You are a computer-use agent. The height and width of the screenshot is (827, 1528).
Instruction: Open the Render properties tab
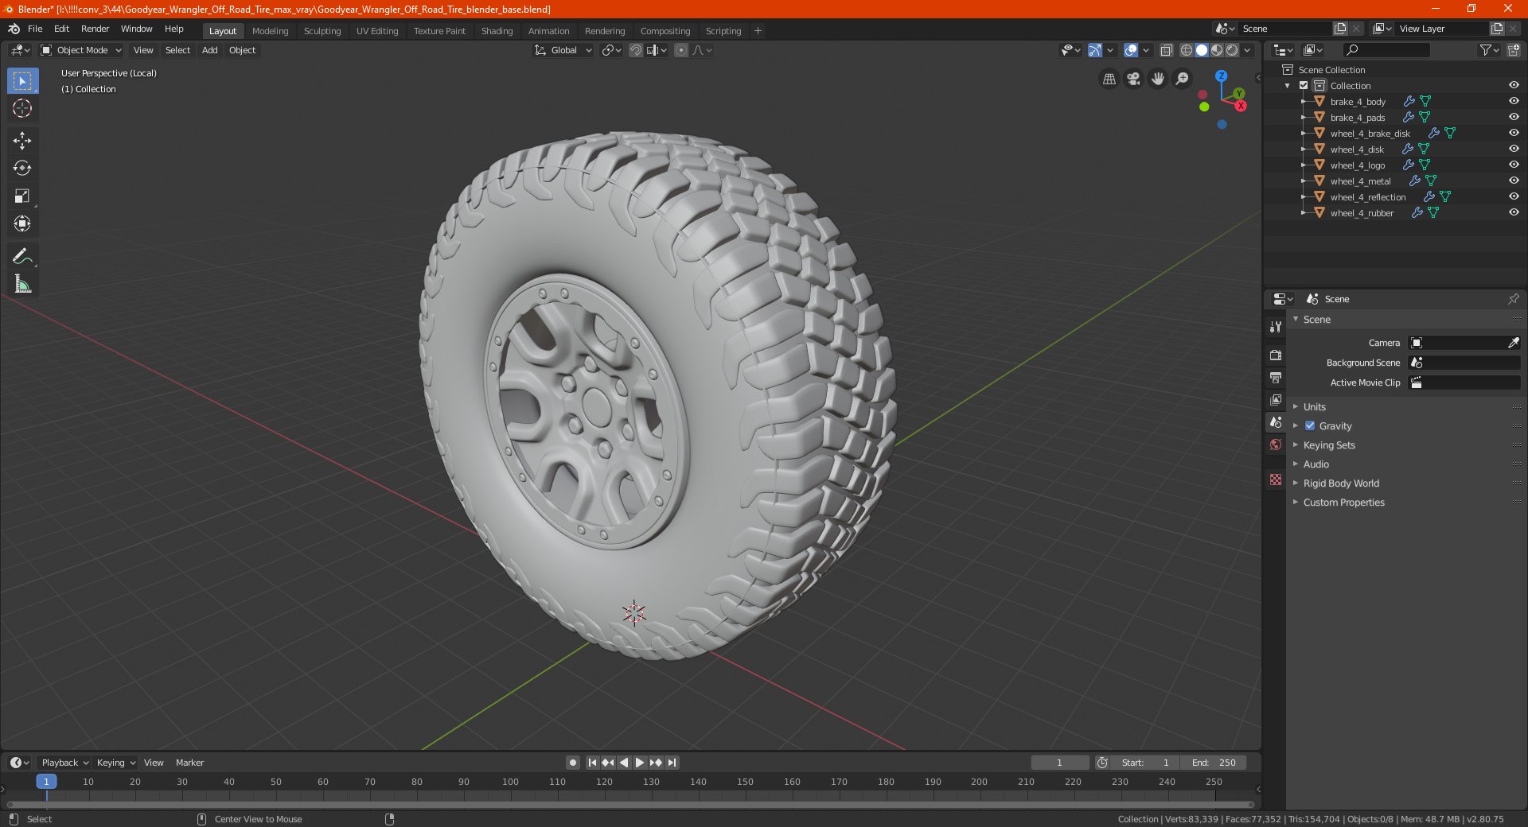click(1276, 355)
